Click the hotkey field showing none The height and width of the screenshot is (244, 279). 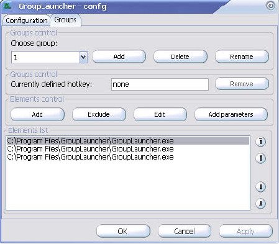160,84
